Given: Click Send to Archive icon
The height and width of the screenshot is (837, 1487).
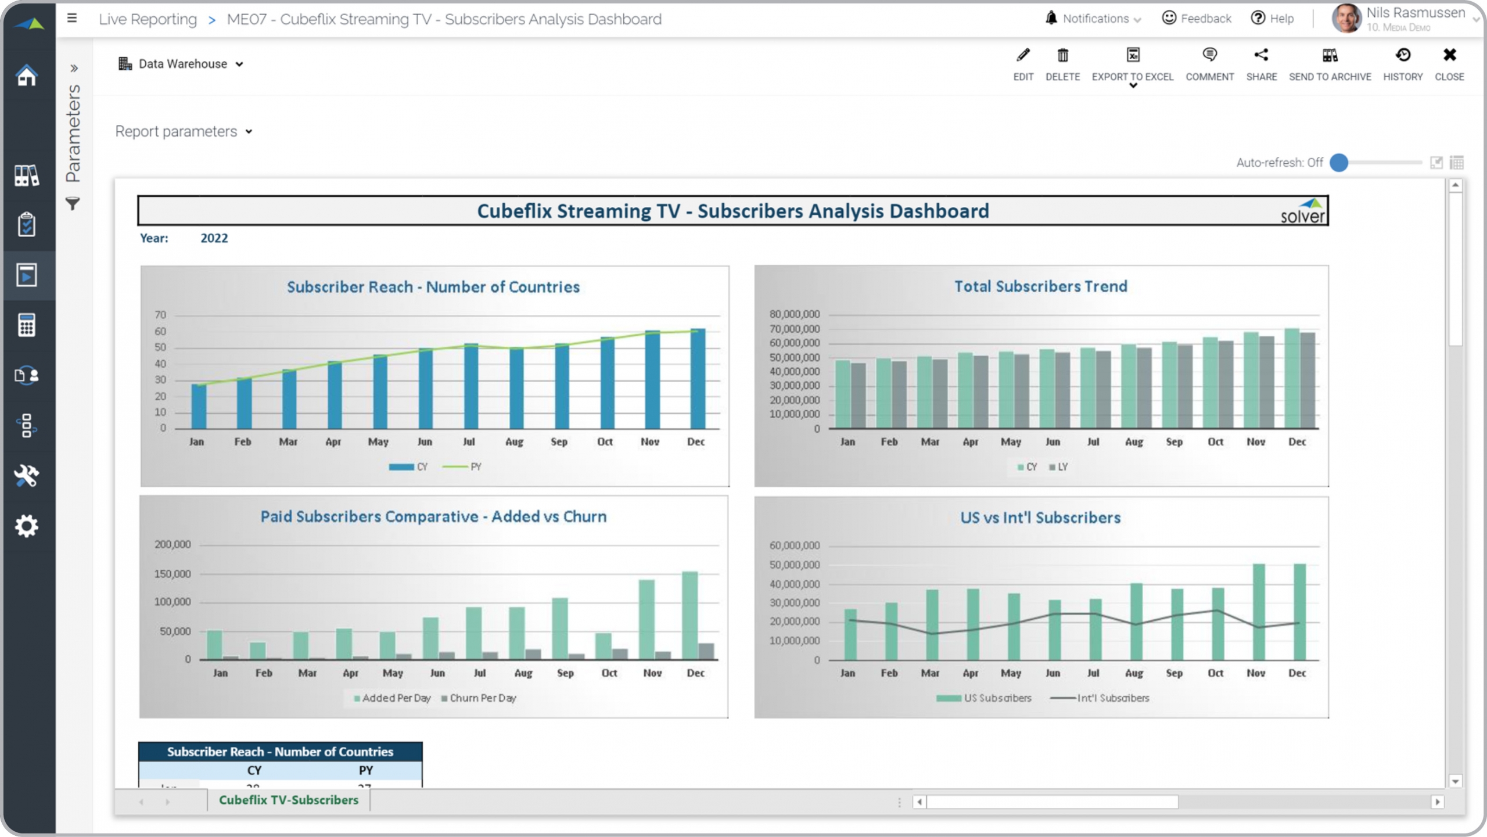Looking at the screenshot, I should coord(1330,56).
